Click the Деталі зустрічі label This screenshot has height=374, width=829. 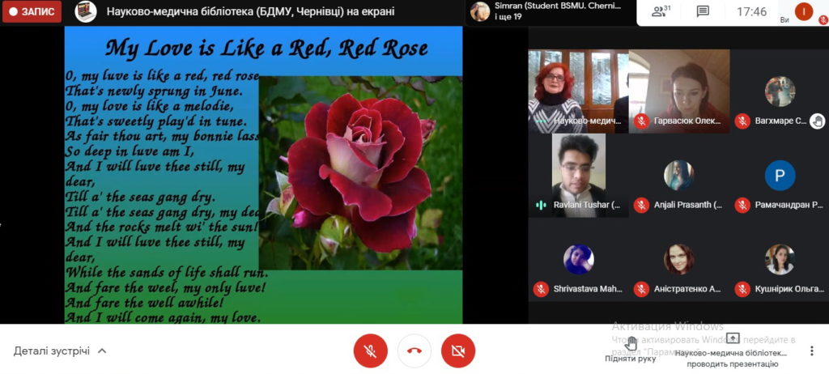(52, 351)
